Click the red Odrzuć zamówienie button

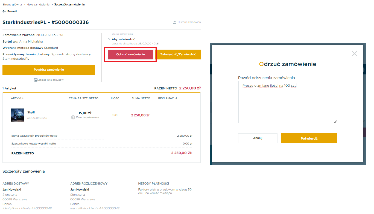(130, 54)
